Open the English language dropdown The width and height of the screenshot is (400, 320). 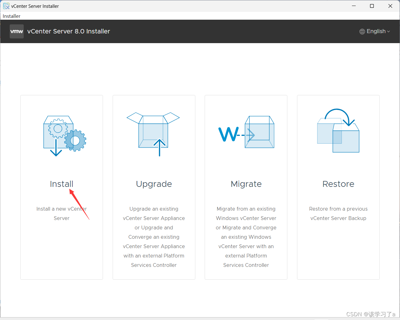pos(375,31)
